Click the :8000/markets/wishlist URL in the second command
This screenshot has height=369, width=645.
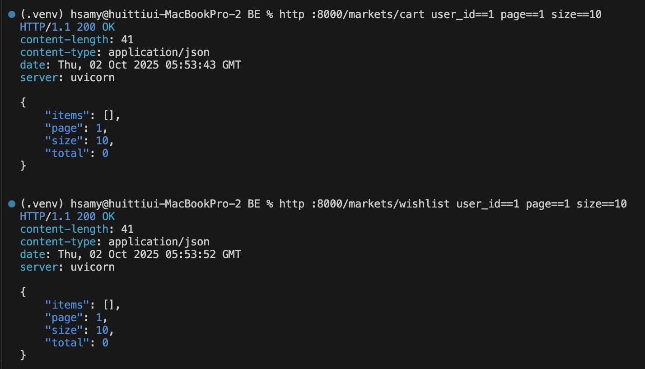click(x=380, y=204)
